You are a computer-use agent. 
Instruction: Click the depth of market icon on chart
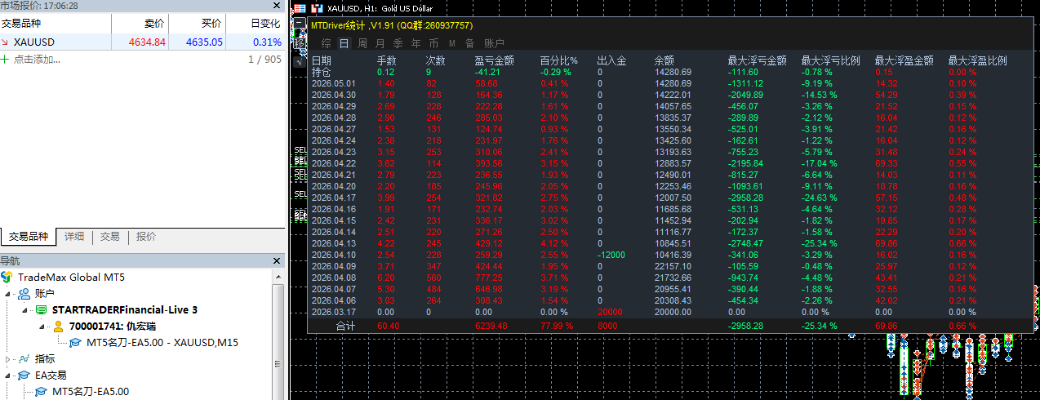[300, 7]
